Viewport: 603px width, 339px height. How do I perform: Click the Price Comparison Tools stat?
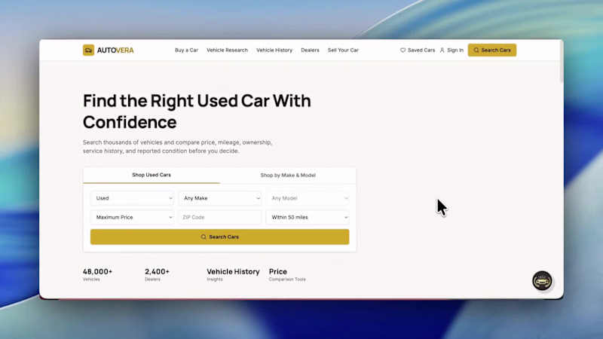(x=287, y=275)
